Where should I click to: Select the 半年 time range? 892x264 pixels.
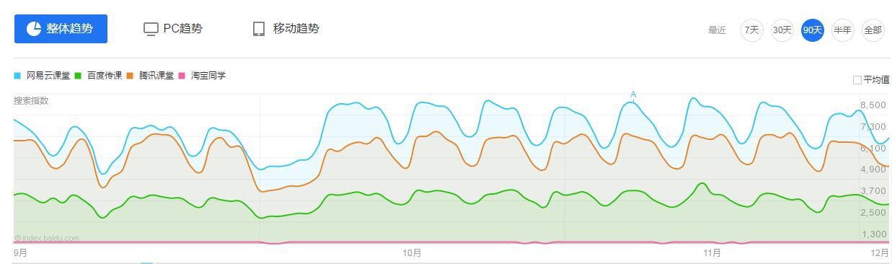point(842,30)
